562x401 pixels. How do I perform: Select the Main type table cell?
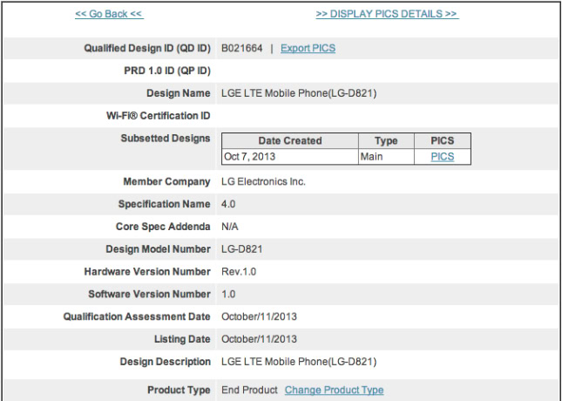373,157
